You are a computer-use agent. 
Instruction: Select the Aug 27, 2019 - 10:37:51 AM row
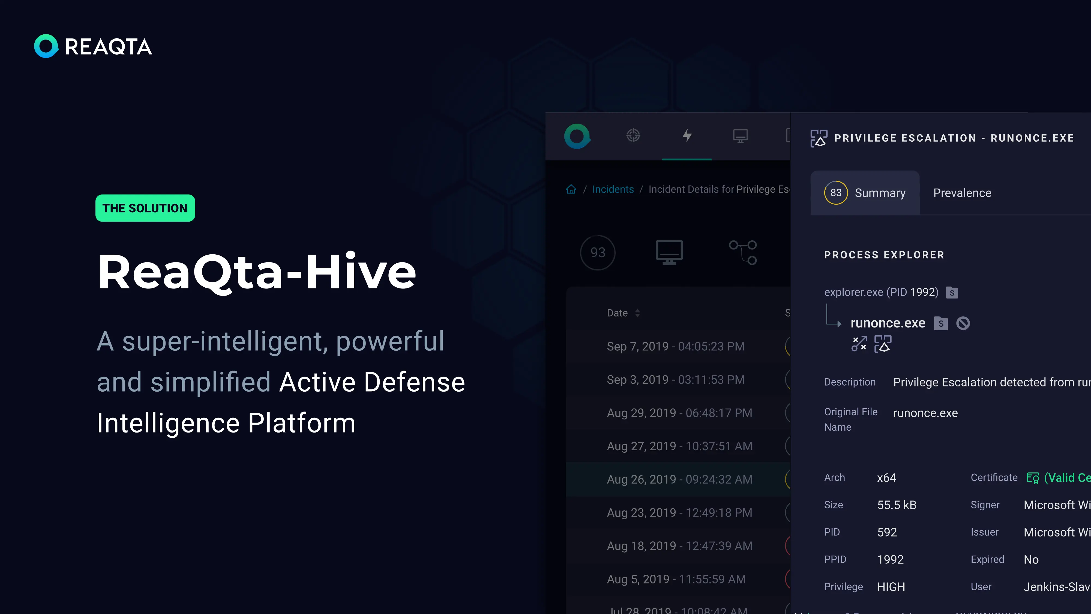[678, 446]
